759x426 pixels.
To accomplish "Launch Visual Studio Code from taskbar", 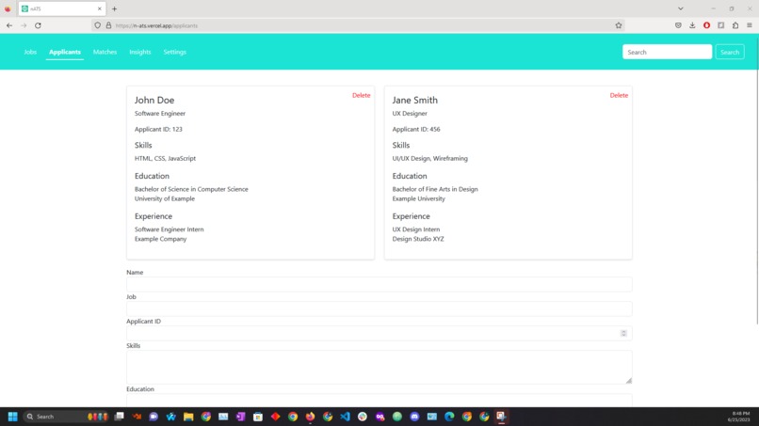I will [345, 417].
